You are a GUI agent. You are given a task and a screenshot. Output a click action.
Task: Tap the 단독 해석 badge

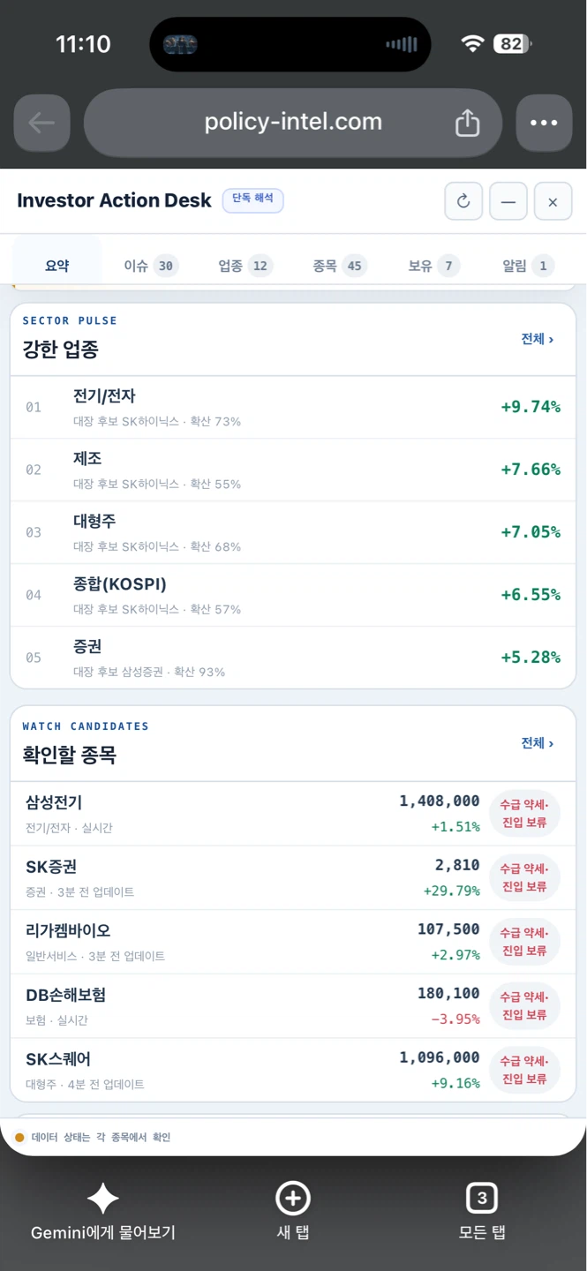252,199
